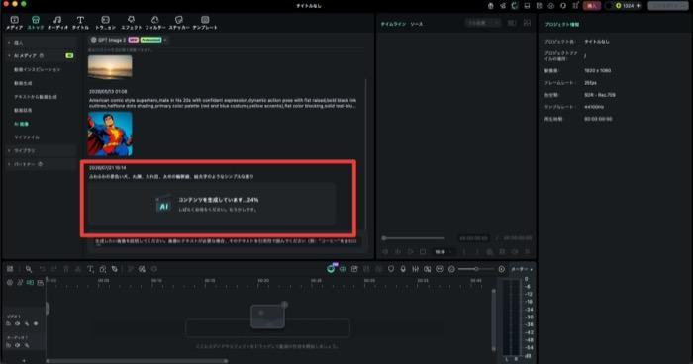Select the ステッカー (Stickers) tab icon

pos(179,20)
